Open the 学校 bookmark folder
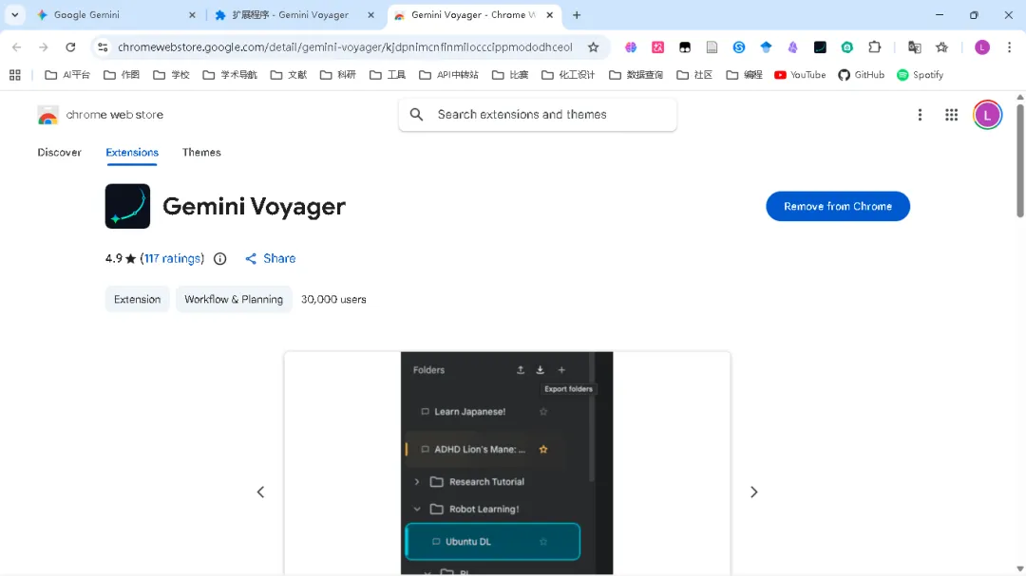 pos(171,75)
